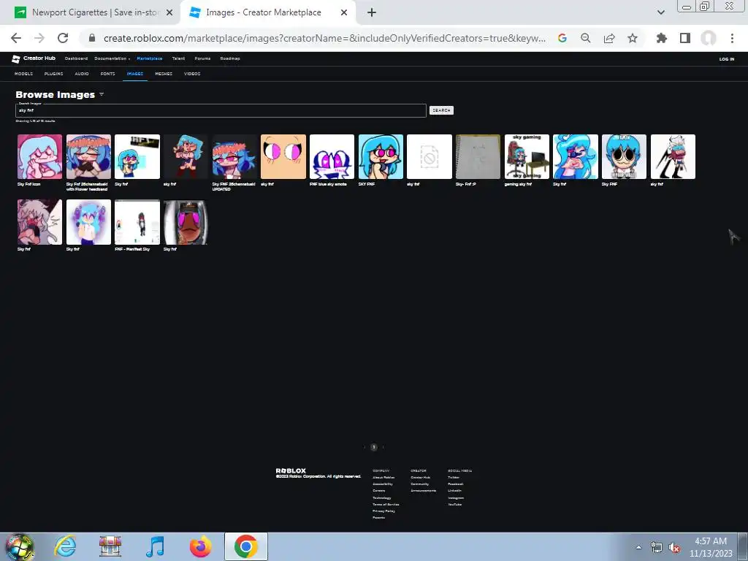Open Privacy Policy footer link
748x561 pixels.
tap(383, 511)
